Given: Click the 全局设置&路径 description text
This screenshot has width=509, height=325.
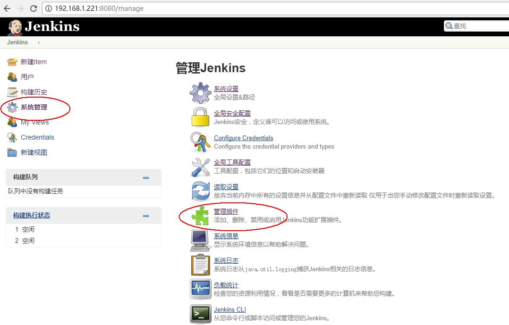Looking at the screenshot, I should [234, 97].
